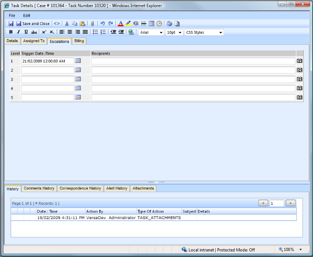
Task: Open the font color picker
Action: [x=120, y=24]
